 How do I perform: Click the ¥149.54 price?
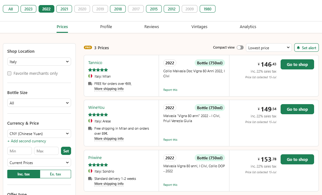(x=267, y=109)
